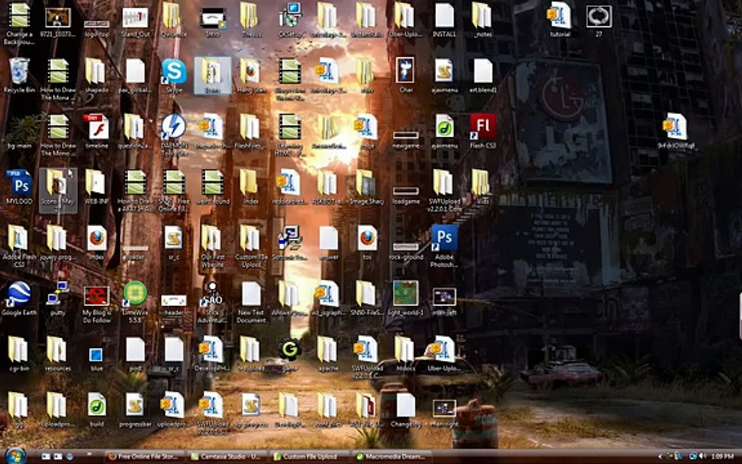
Task: Switch to Macromedia Dreamweaver taskbar button
Action: pyautogui.click(x=392, y=456)
